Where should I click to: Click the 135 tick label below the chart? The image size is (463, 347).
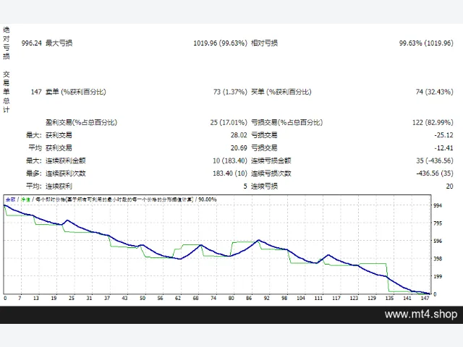tap(389, 298)
